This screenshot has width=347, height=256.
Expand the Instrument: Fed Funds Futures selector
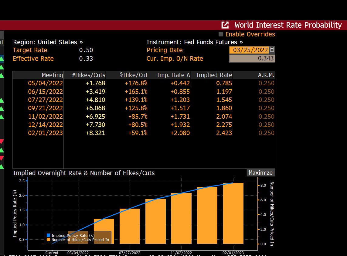pos(195,42)
